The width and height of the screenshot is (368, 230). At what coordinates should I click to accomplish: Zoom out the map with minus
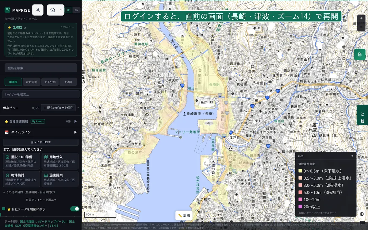361,27
